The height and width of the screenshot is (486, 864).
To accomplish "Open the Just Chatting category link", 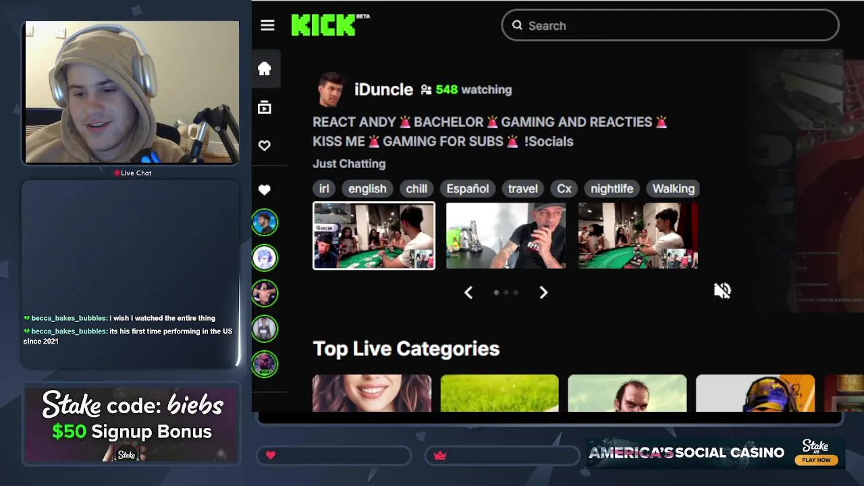I will point(349,163).
